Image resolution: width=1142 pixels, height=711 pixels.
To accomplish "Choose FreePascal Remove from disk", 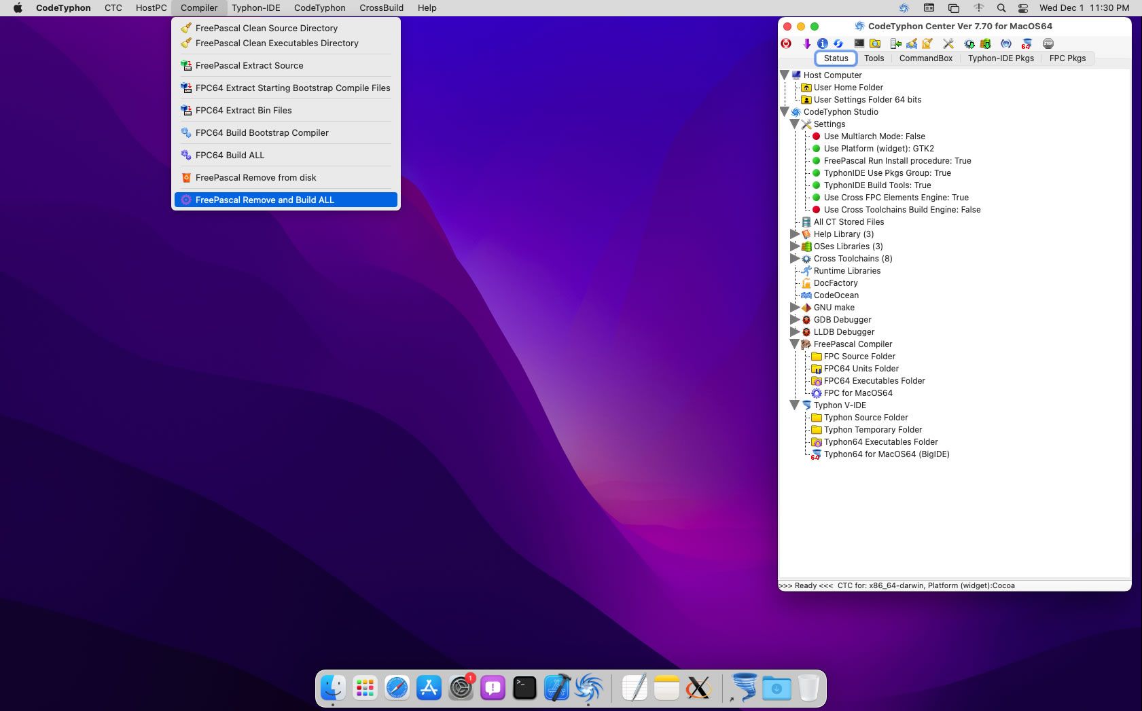I will [286, 177].
